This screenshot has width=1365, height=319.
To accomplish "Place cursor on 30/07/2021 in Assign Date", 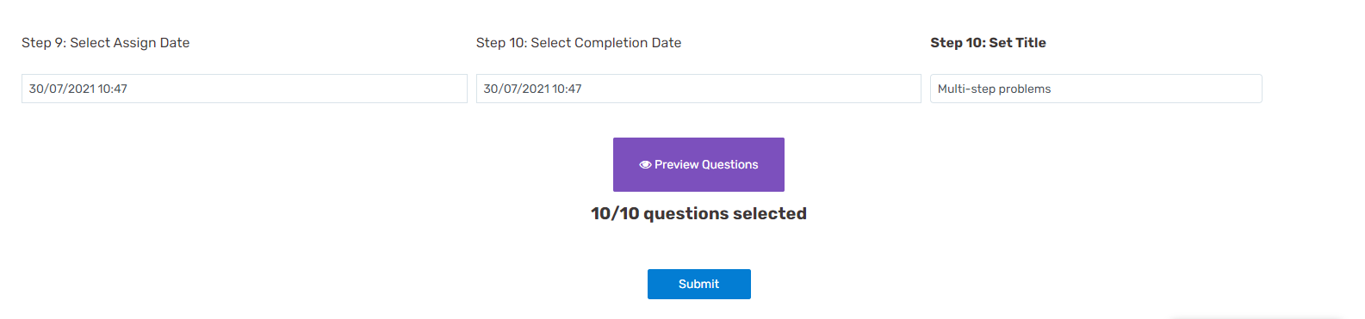I will click(62, 89).
